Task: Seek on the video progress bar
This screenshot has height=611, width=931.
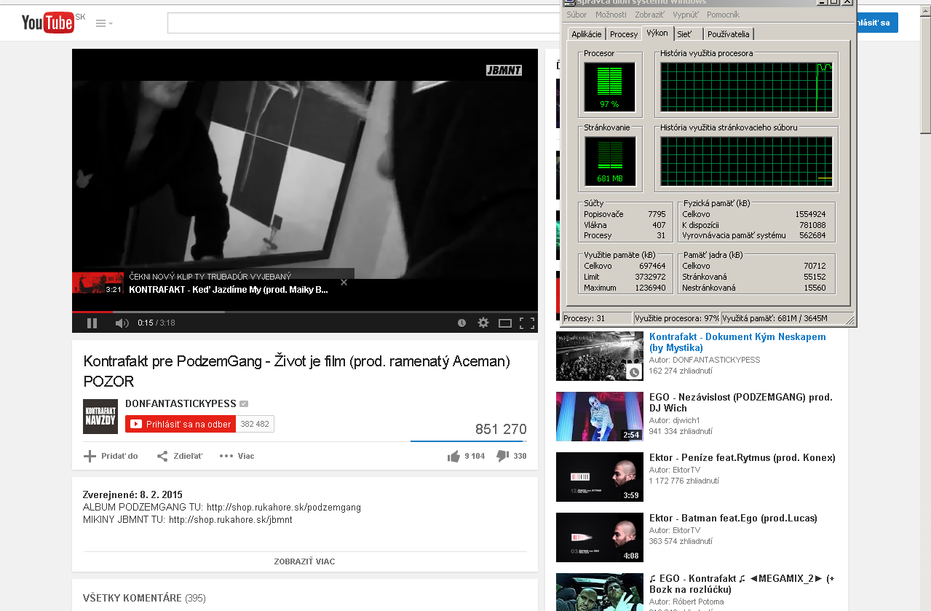Action: (305, 312)
